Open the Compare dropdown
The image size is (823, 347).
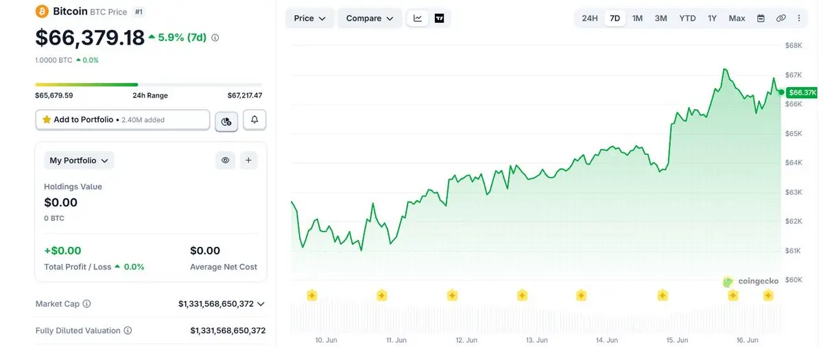click(370, 19)
